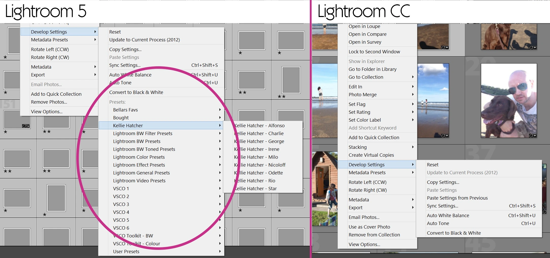Choose Convert to Black & White in Lightroom CC

[479, 233]
